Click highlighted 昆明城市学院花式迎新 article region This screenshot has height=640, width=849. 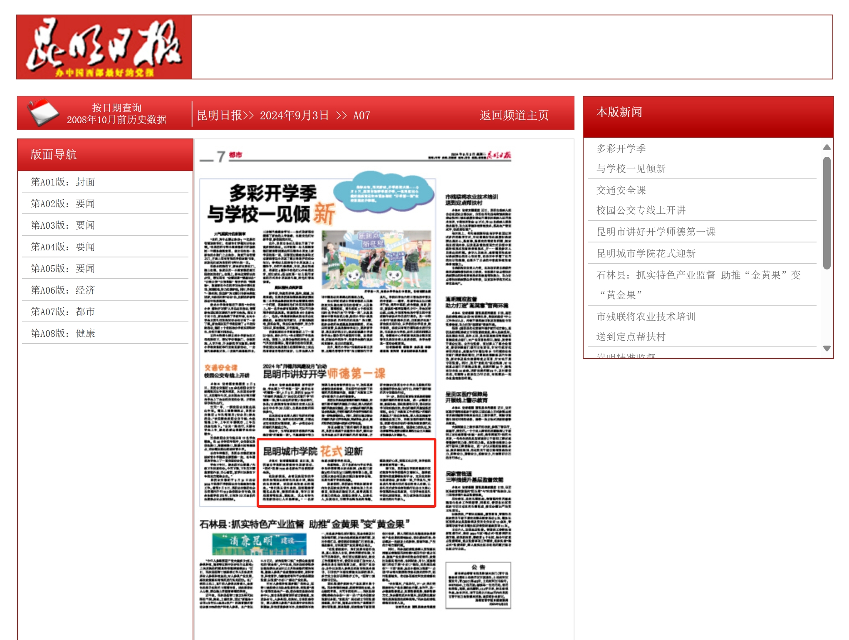pos(347,473)
